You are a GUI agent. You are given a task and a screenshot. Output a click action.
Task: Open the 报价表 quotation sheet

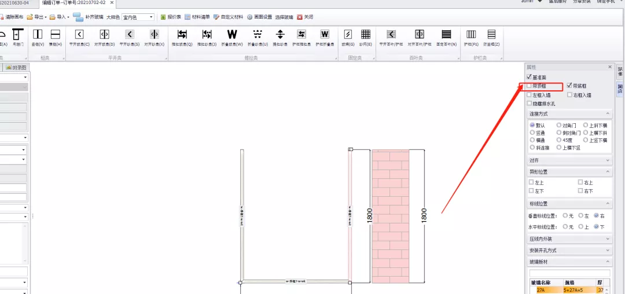tap(171, 17)
